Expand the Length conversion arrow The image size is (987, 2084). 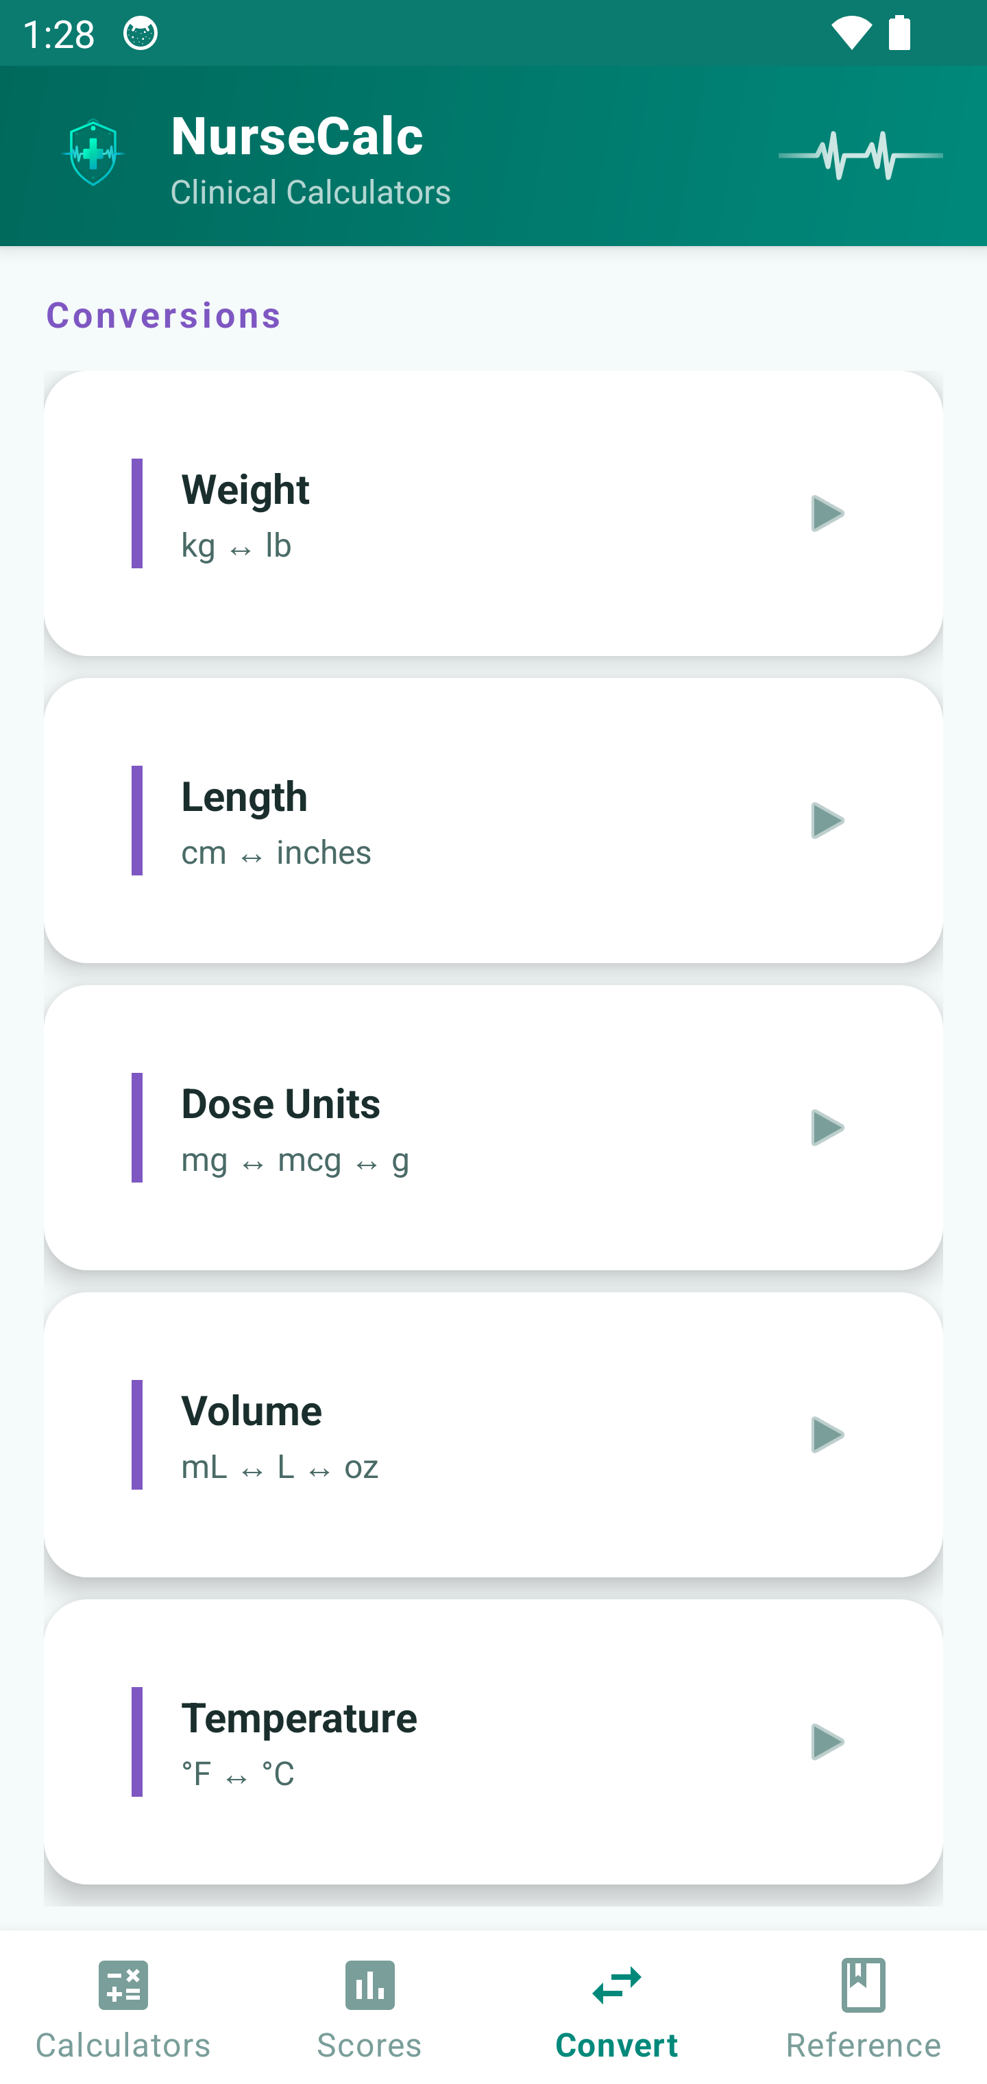pyautogui.click(x=826, y=821)
